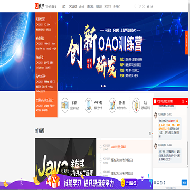This screenshot has height=190, width=190.
Task: Click the chat message input area
Action: [170, 174]
